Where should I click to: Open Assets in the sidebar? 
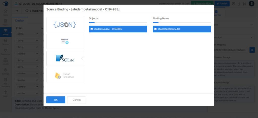(6, 62)
